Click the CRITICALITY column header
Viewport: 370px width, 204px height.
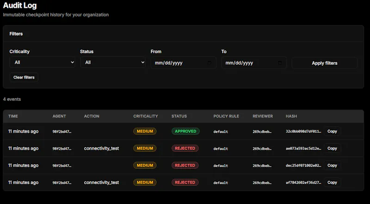pos(146,116)
